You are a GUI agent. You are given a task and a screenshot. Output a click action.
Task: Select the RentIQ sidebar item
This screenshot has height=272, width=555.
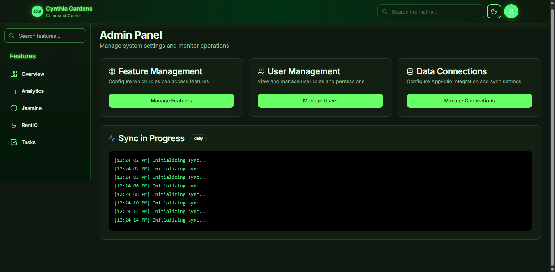click(30, 125)
